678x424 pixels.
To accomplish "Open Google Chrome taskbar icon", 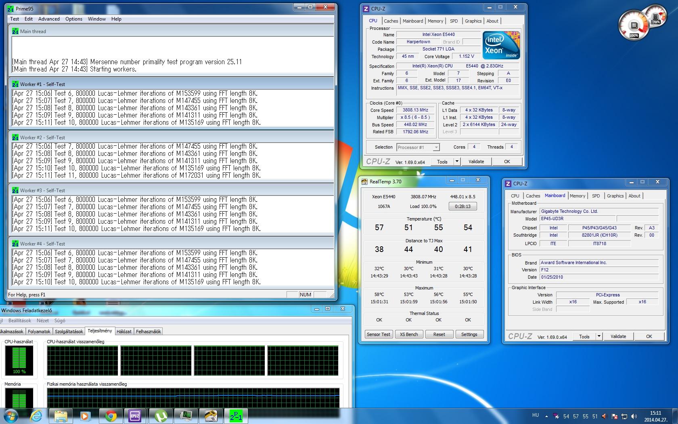I will tap(111, 416).
